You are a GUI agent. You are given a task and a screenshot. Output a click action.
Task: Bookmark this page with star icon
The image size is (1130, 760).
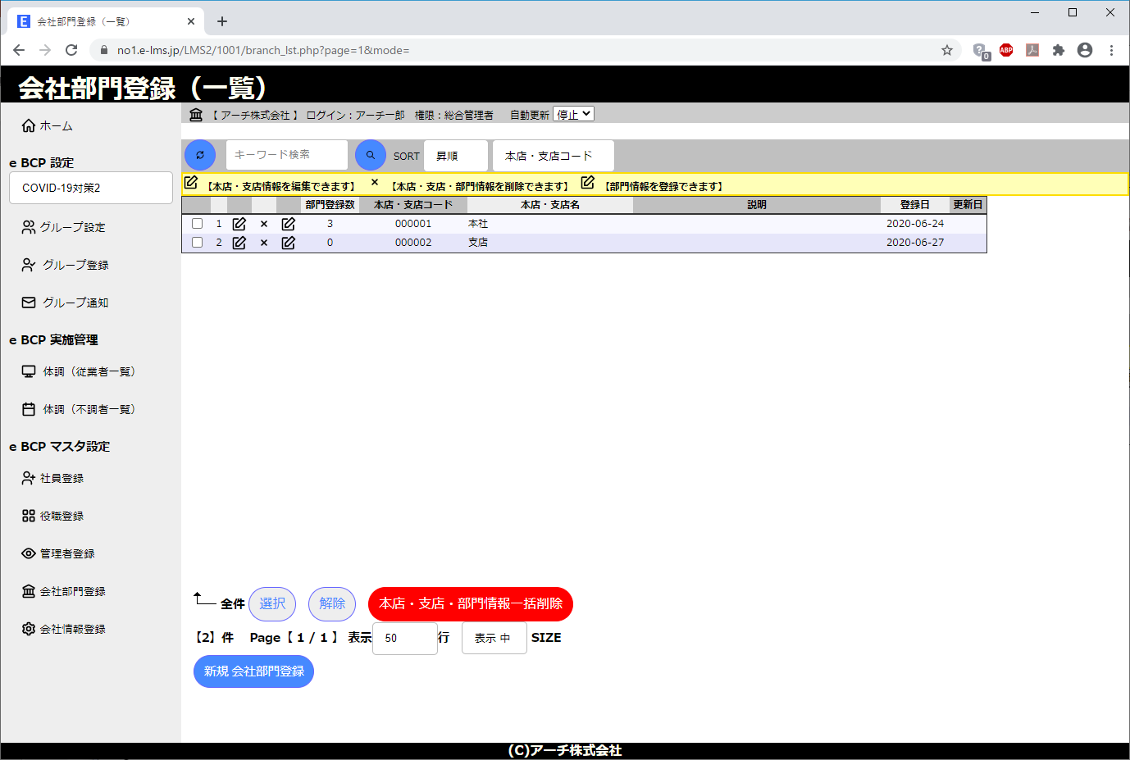pos(947,50)
